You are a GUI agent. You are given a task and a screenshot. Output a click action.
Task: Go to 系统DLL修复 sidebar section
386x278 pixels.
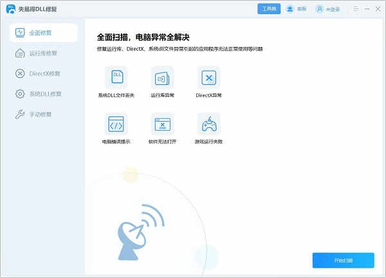44,94
